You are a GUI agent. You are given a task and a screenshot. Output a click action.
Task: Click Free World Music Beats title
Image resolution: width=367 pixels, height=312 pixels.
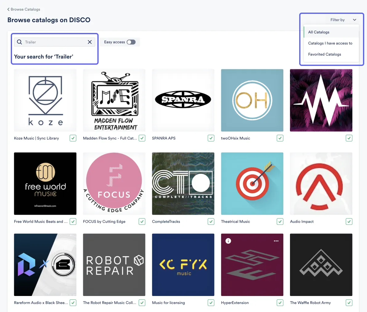[41, 221]
